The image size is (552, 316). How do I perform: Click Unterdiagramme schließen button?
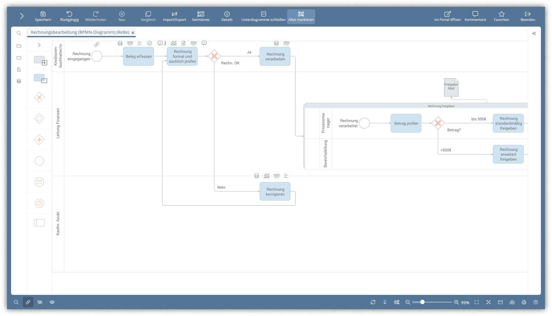tap(263, 16)
